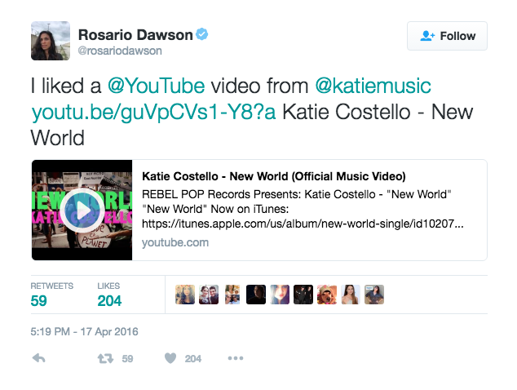
Task: Open the seventh liker avatar with the dog
Action: point(327,295)
